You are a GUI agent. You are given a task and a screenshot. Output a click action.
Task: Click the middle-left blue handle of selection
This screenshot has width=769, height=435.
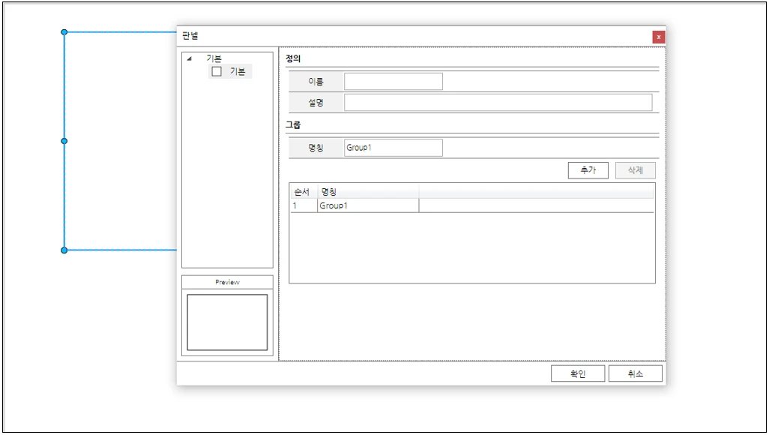64,142
